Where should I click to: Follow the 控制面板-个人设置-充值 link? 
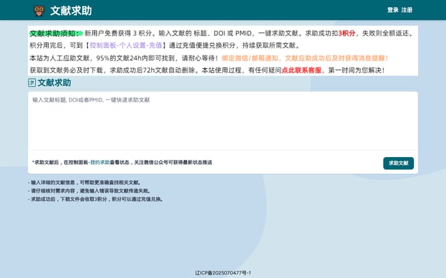(125, 45)
